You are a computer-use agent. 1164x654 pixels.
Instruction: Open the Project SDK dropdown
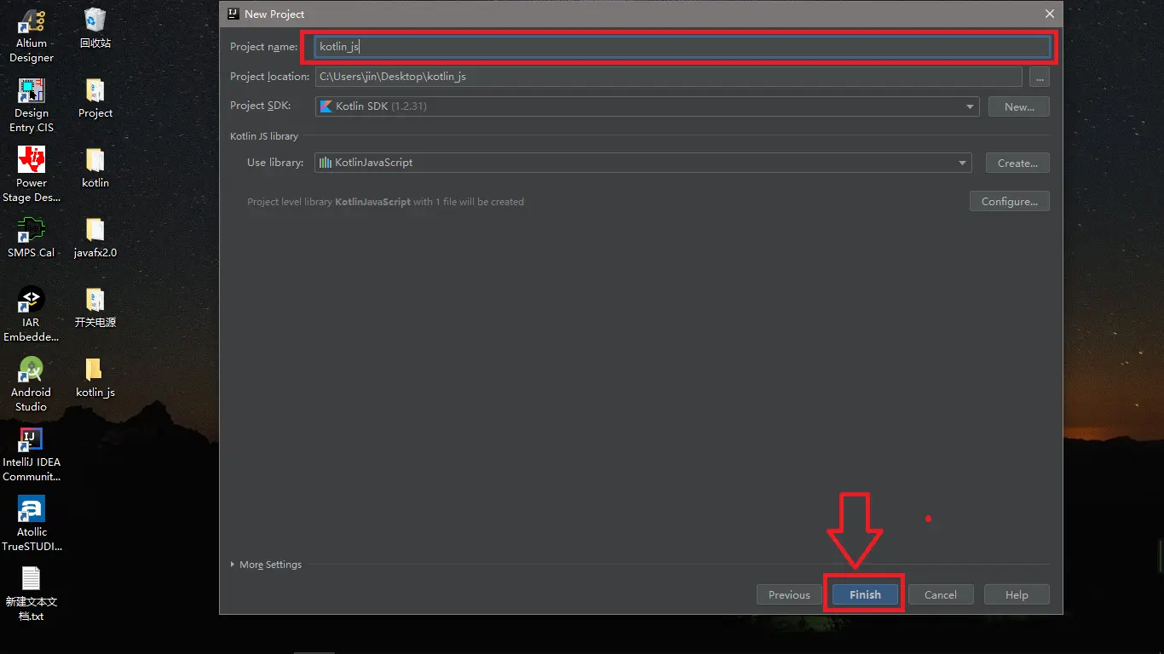[647, 106]
